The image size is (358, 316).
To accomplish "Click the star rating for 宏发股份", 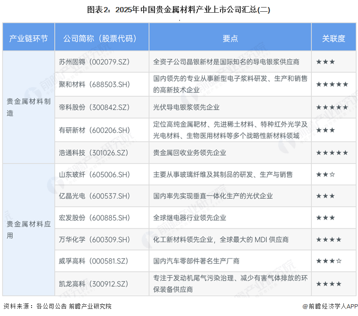I will pos(325,218).
